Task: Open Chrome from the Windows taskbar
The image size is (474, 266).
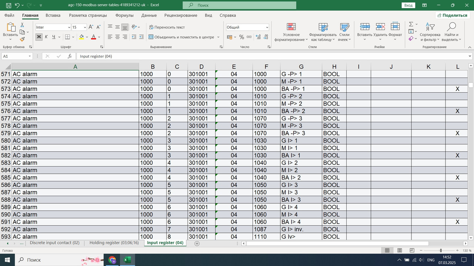Action: click(112, 260)
